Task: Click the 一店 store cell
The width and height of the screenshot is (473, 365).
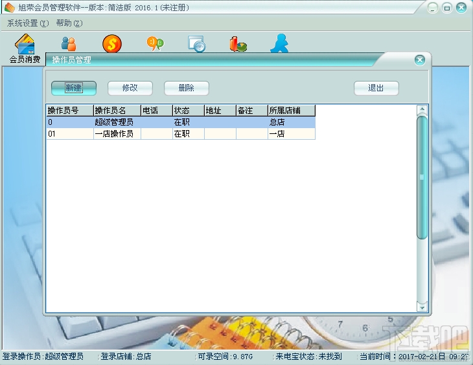Action: pos(292,133)
